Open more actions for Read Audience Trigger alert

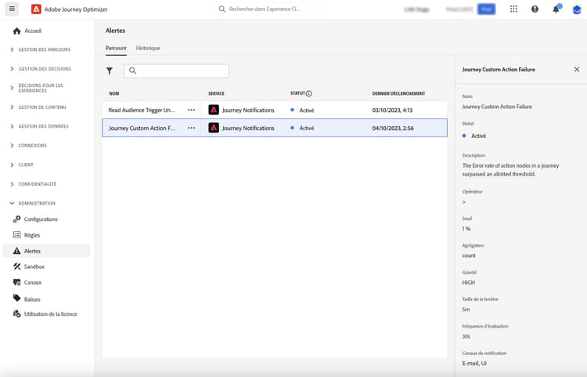(191, 110)
